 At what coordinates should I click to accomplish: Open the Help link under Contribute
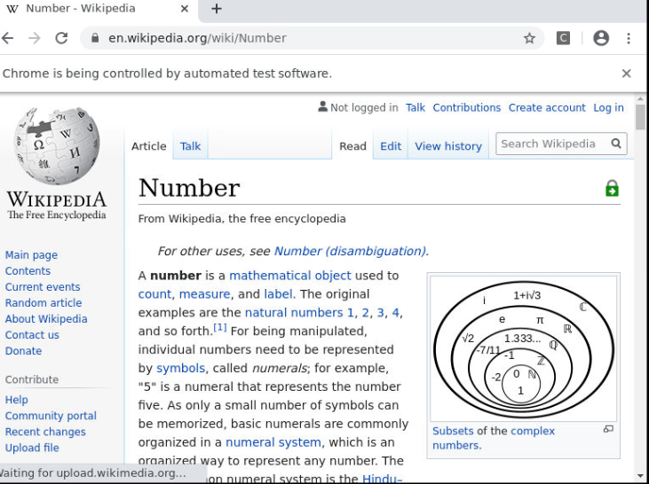16,400
